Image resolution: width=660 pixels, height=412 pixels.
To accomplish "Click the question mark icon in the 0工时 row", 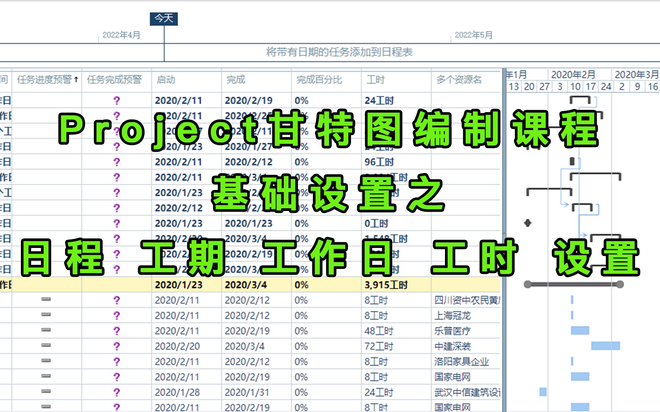I will pos(116,223).
